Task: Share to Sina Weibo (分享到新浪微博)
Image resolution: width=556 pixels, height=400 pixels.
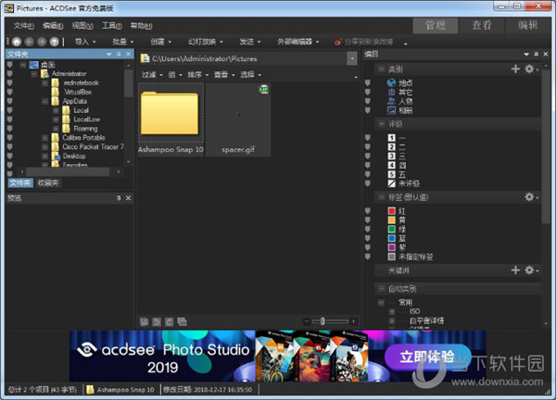Action: point(363,42)
